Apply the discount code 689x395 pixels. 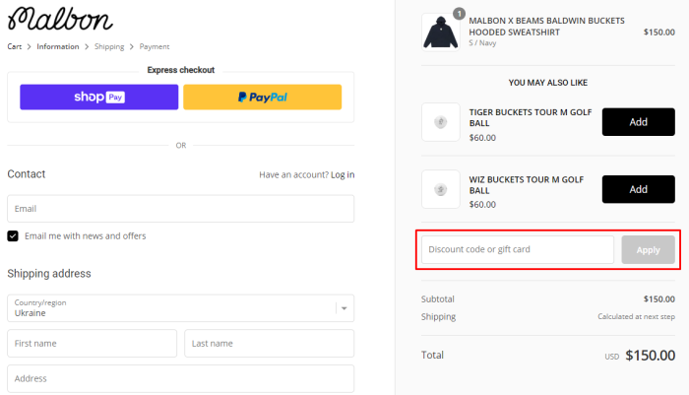[648, 249]
